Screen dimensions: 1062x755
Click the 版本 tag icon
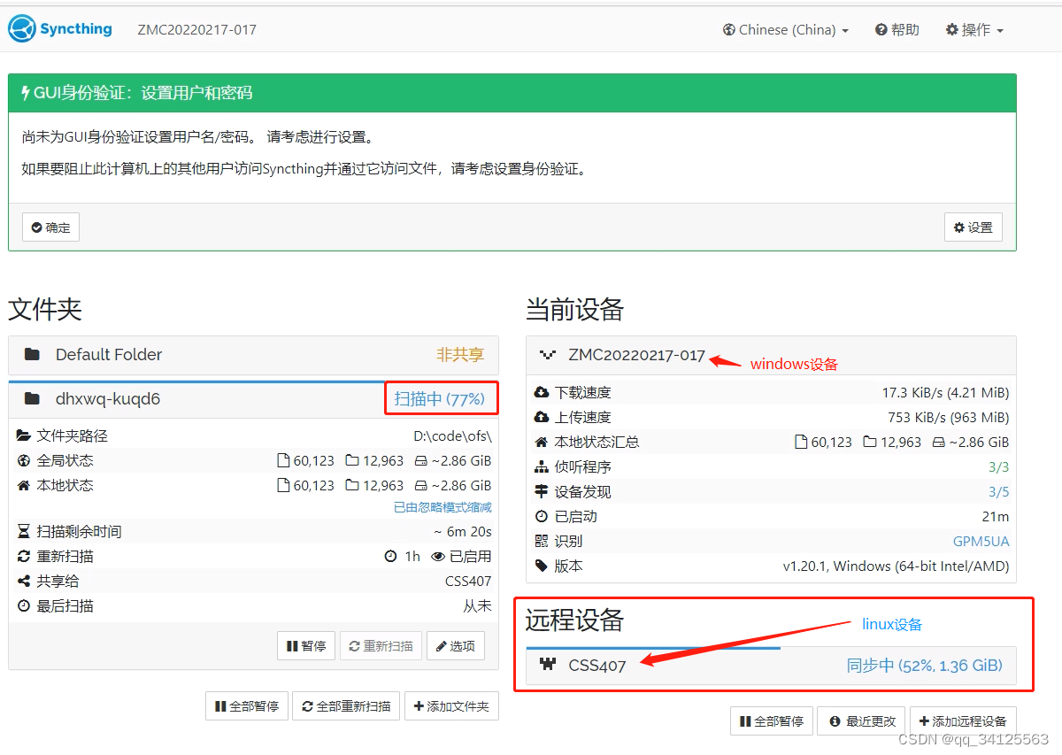point(542,566)
